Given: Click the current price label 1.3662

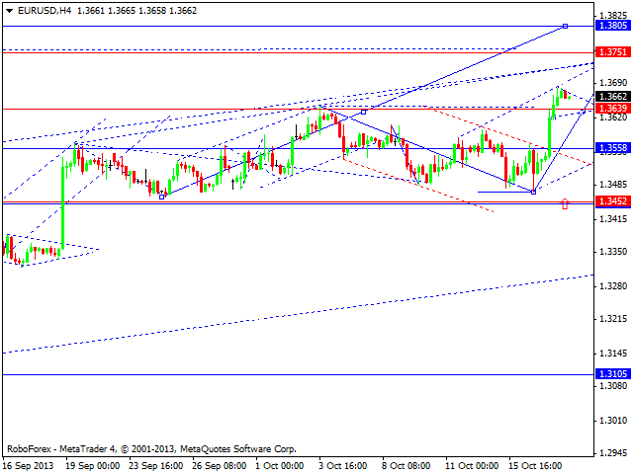Looking at the screenshot, I should click(x=613, y=97).
